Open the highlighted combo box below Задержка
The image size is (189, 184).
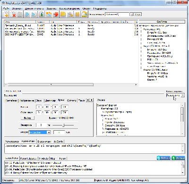click(x=39, y=133)
